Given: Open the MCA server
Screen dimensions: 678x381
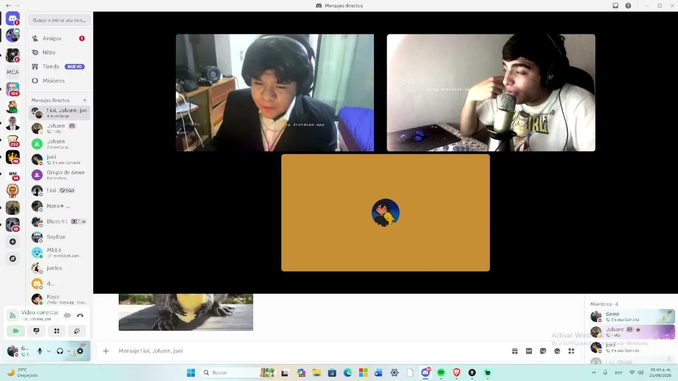Looking at the screenshot, I should click(x=13, y=72).
